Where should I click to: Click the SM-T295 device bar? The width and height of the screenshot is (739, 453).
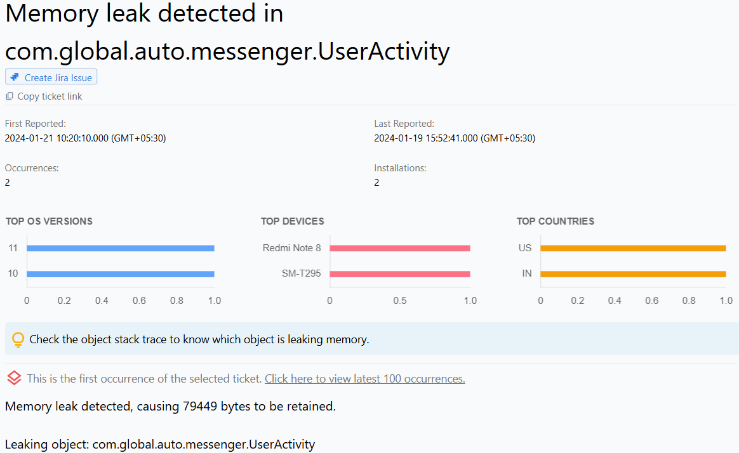pos(400,273)
